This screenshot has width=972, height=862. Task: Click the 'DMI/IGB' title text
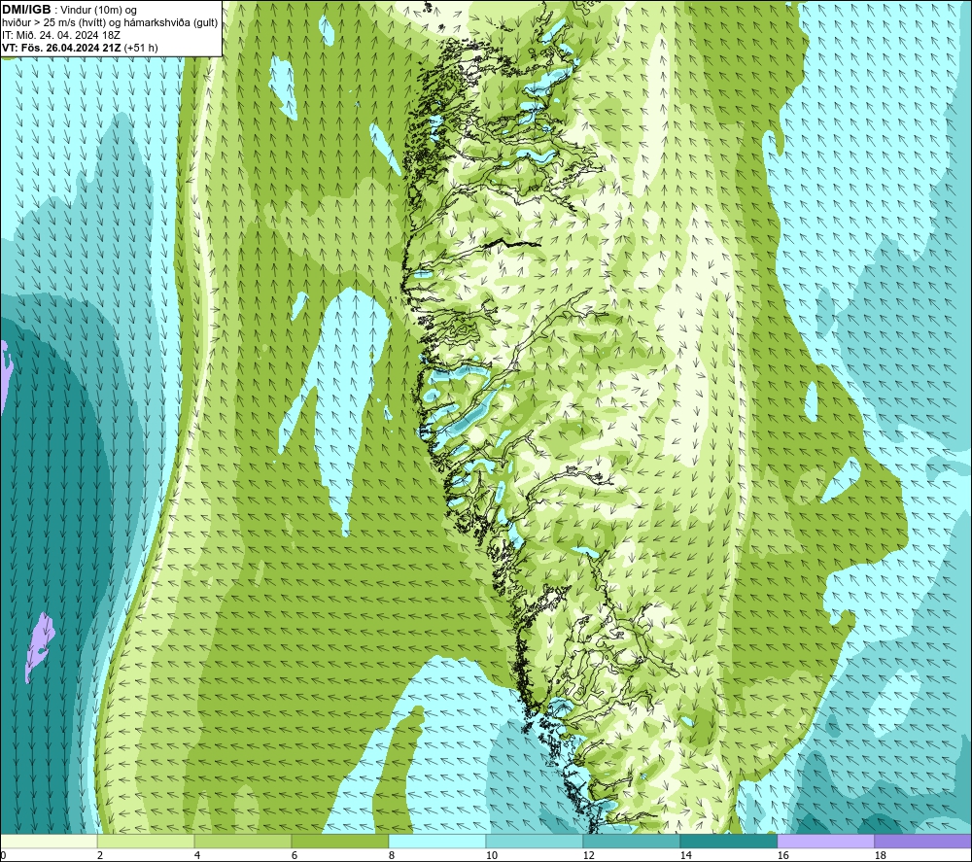[x=26, y=10]
